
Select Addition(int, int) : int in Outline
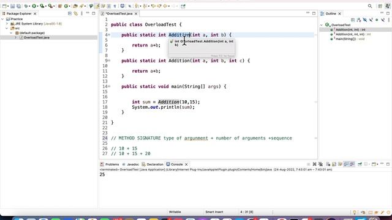348,30
